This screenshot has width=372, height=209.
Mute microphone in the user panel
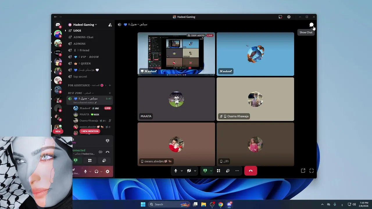click(85, 172)
